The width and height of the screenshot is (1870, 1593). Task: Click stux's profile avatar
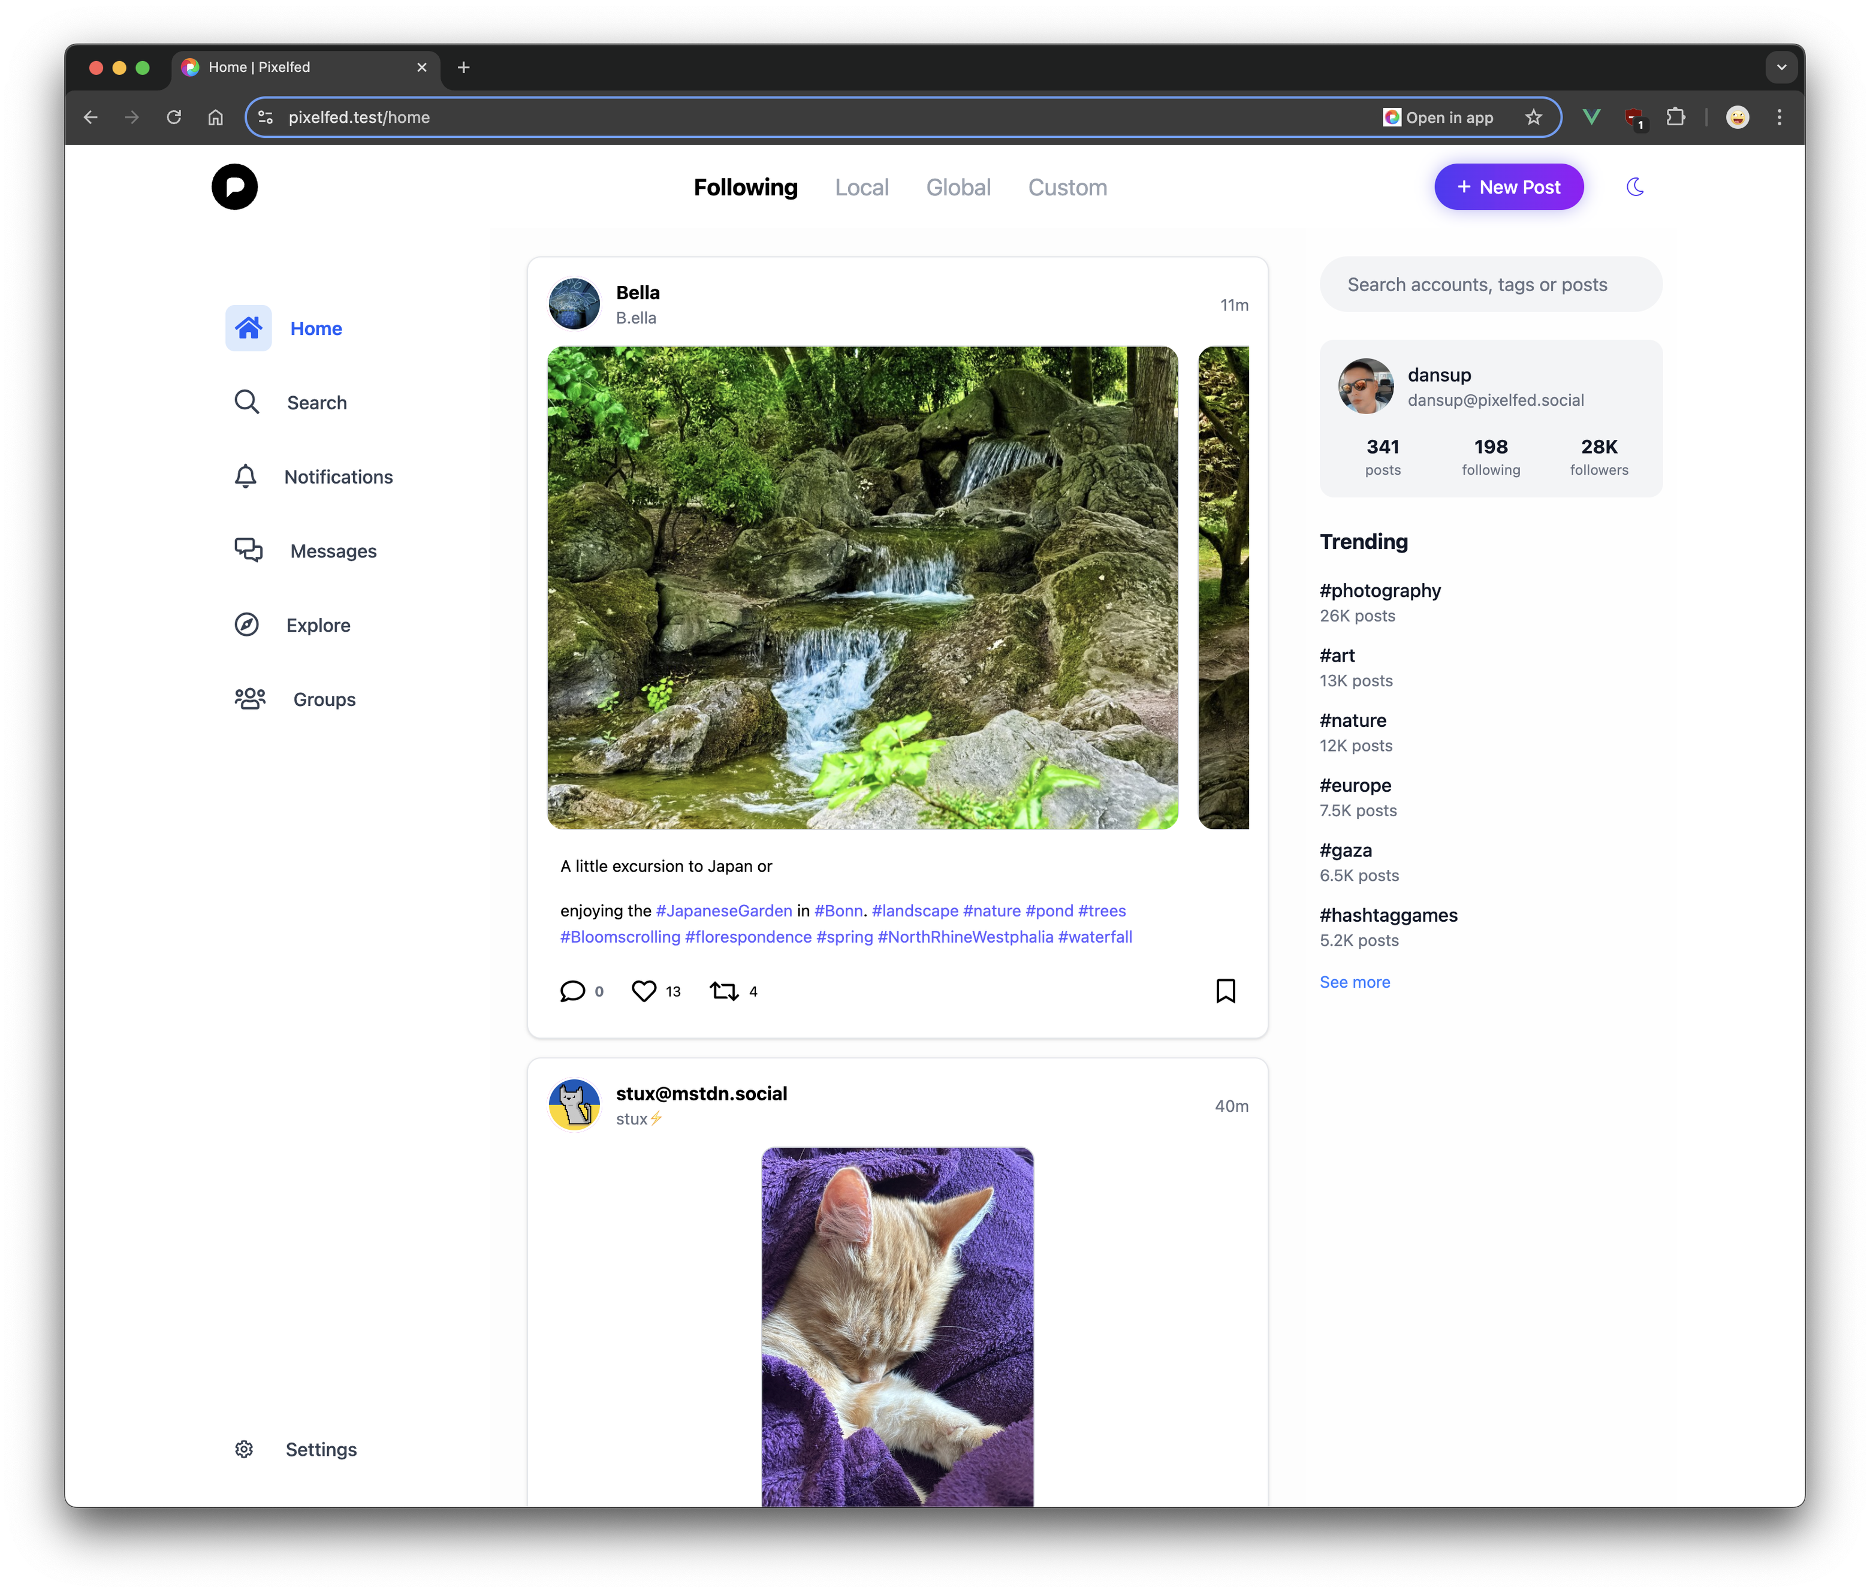(x=574, y=1105)
